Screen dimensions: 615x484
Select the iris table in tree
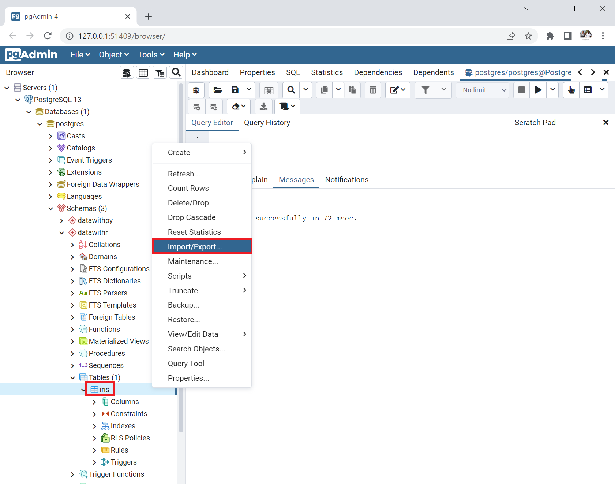pos(100,390)
